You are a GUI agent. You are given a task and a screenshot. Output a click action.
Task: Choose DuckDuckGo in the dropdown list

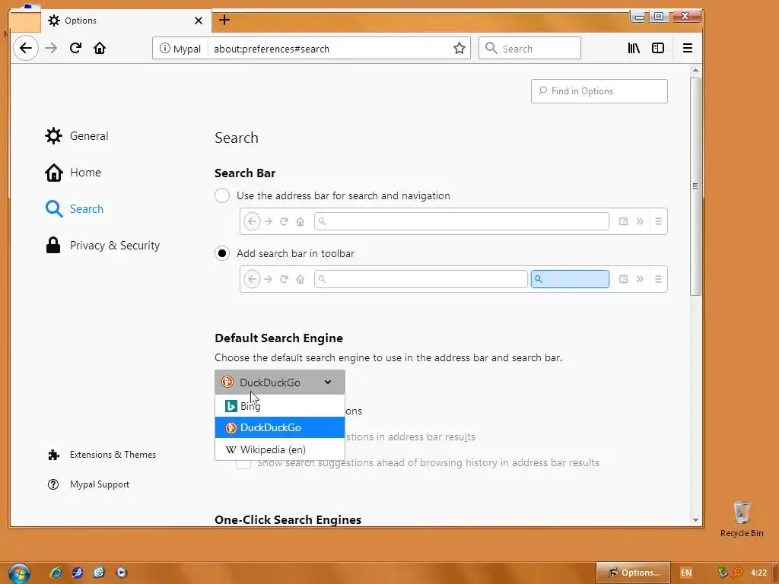pos(280,427)
